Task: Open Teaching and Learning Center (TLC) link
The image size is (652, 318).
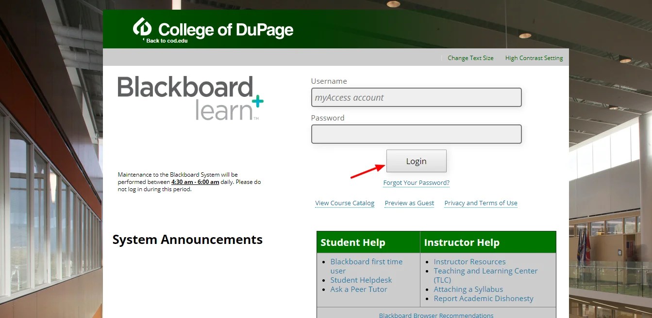Action: tap(485, 275)
